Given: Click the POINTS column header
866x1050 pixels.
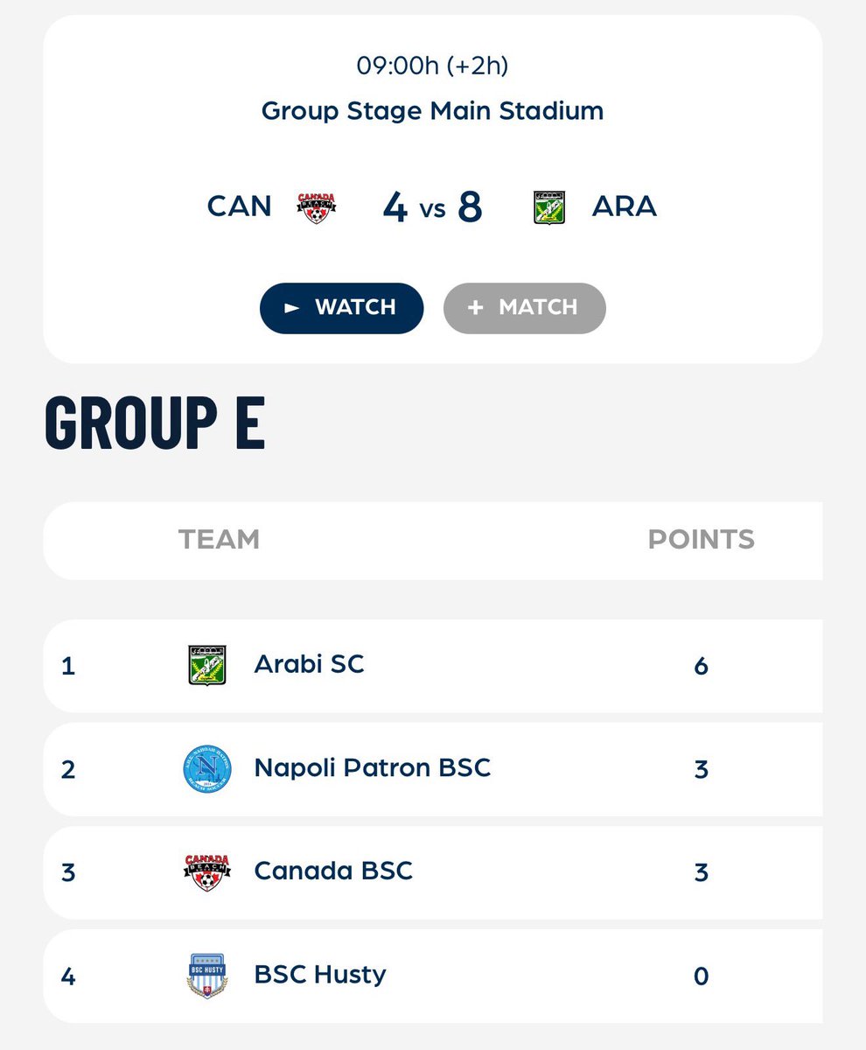Looking at the screenshot, I should [702, 540].
